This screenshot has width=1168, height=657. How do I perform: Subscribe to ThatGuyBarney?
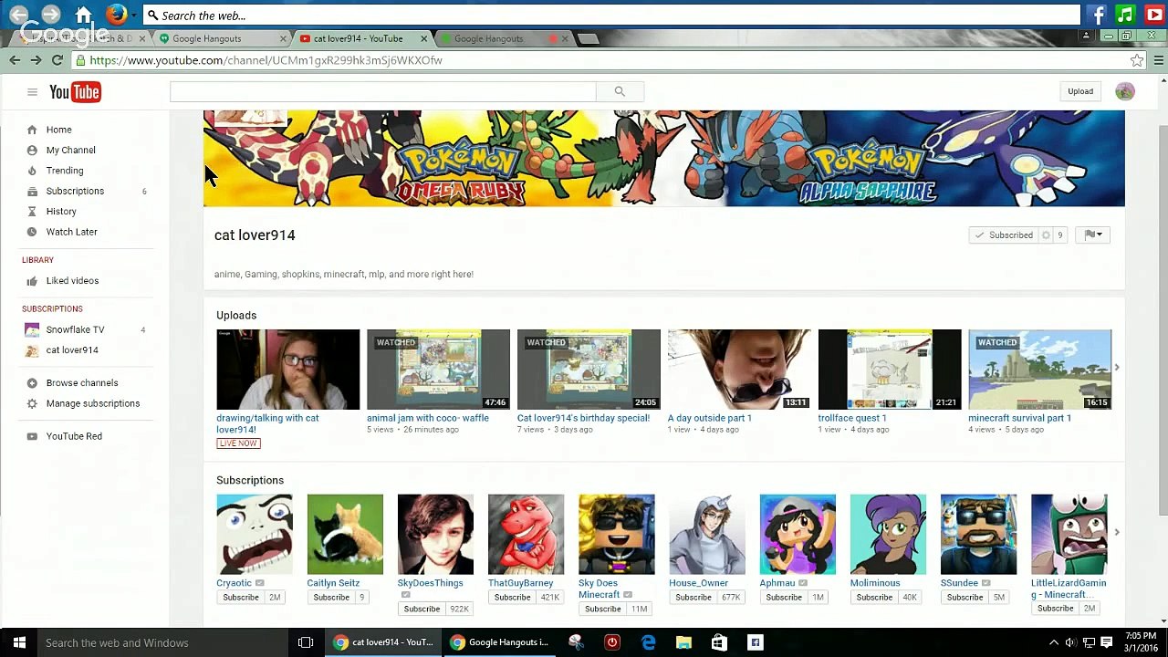click(512, 598)
